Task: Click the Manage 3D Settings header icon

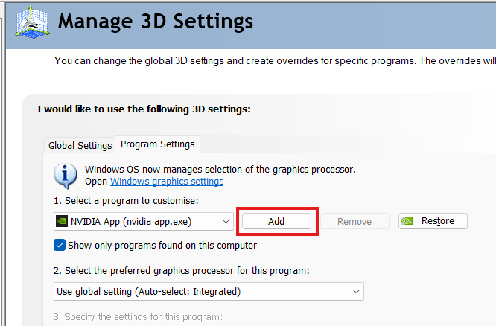Action: (30, 24)
